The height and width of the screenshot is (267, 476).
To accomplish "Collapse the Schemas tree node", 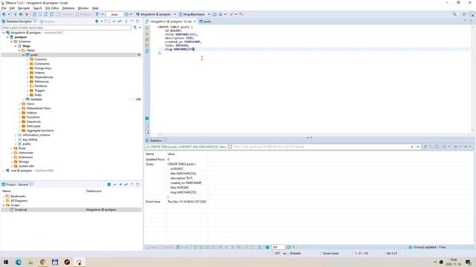I will [x=12, y=42].
